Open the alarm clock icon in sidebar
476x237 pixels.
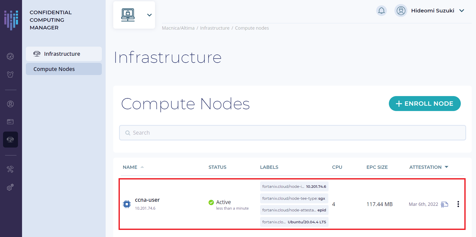(10, 75)
